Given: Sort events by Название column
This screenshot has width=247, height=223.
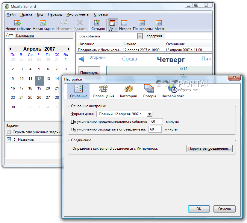Looking at the screenshot, I should (100, 44).
